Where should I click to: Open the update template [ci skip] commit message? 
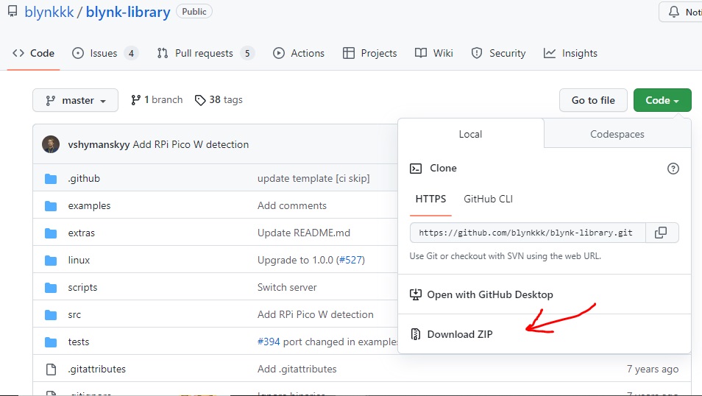[313, 178]
